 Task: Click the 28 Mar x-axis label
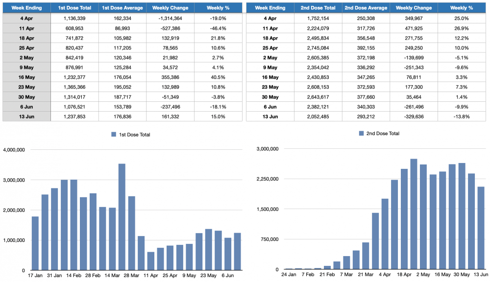[x=131, y=276]
